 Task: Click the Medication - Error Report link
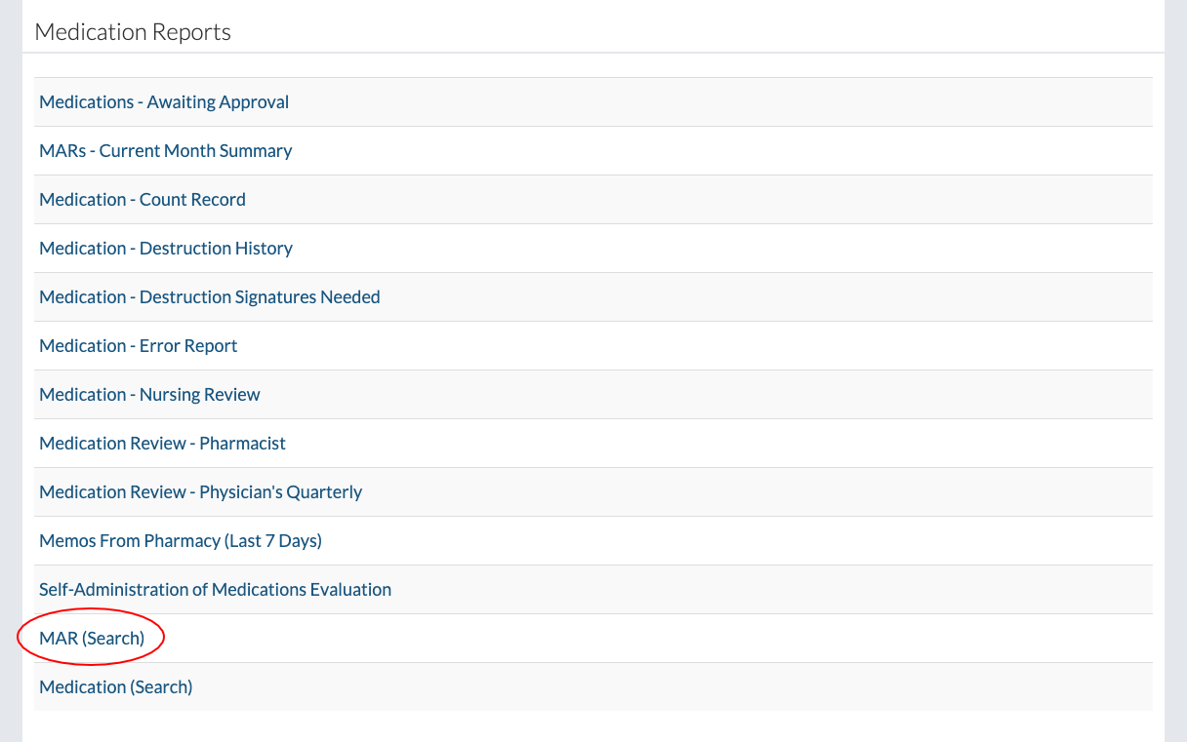pyautogui.click(x=139, y=346)
